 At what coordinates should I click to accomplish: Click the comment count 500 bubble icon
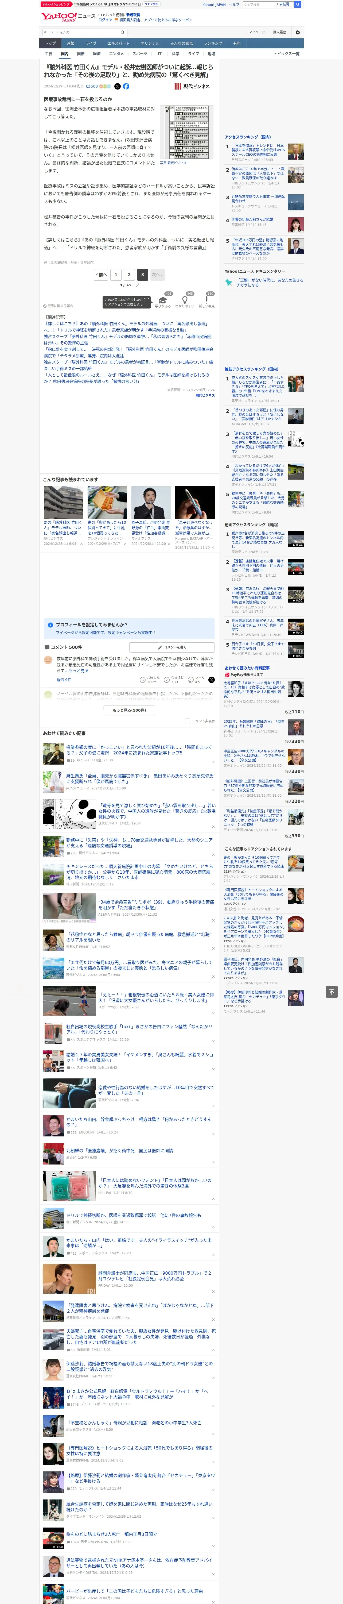point(92,87)
